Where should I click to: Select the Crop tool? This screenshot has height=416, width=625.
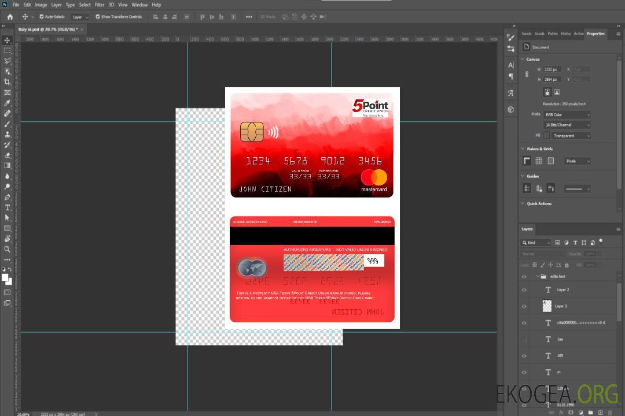(x=7, y=82)
